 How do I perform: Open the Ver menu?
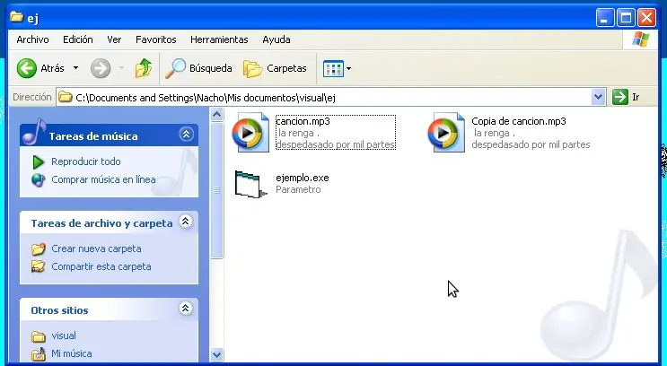click(114, 39)
